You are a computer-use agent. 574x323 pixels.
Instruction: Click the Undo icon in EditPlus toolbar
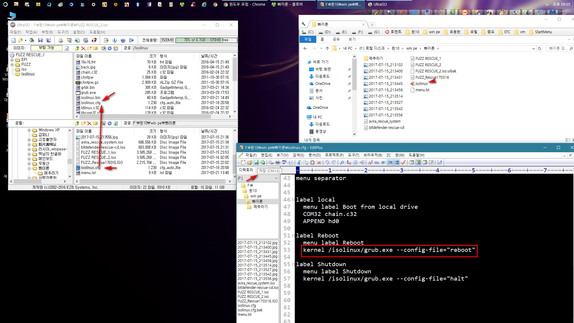click(x=327, y=162)
